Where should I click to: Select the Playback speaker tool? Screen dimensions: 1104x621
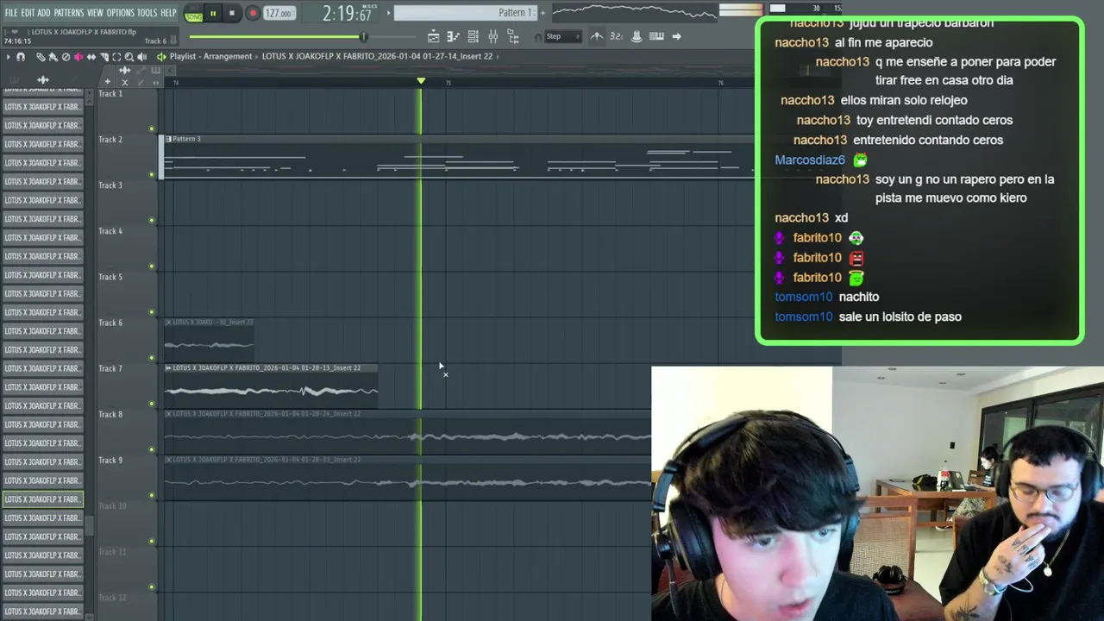click(141, 57)
